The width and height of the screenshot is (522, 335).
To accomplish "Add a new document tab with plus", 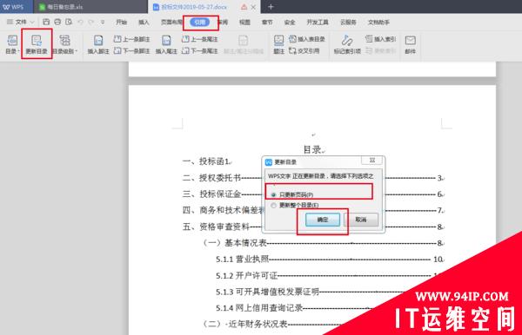I will [271, 7].
